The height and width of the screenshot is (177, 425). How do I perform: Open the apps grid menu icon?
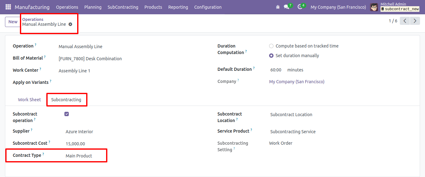point(8,7)
